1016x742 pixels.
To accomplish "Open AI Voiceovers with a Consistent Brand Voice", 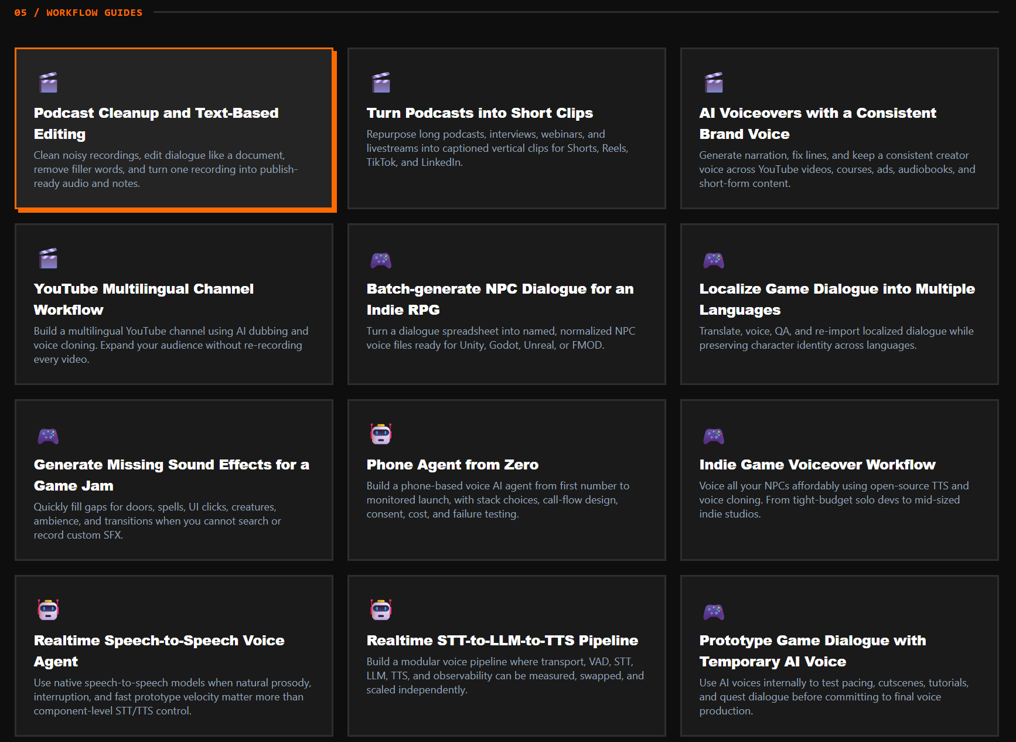I will (817, 124).
